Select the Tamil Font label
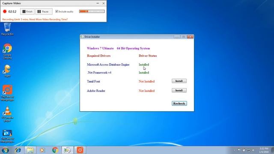Screen dimensions: 274x154 [93, 81]
